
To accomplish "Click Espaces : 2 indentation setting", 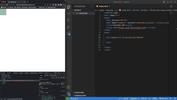I will pos(135,99).
